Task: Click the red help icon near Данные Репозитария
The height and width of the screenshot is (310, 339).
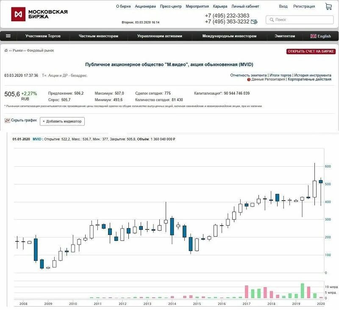Action: (249, 80)
